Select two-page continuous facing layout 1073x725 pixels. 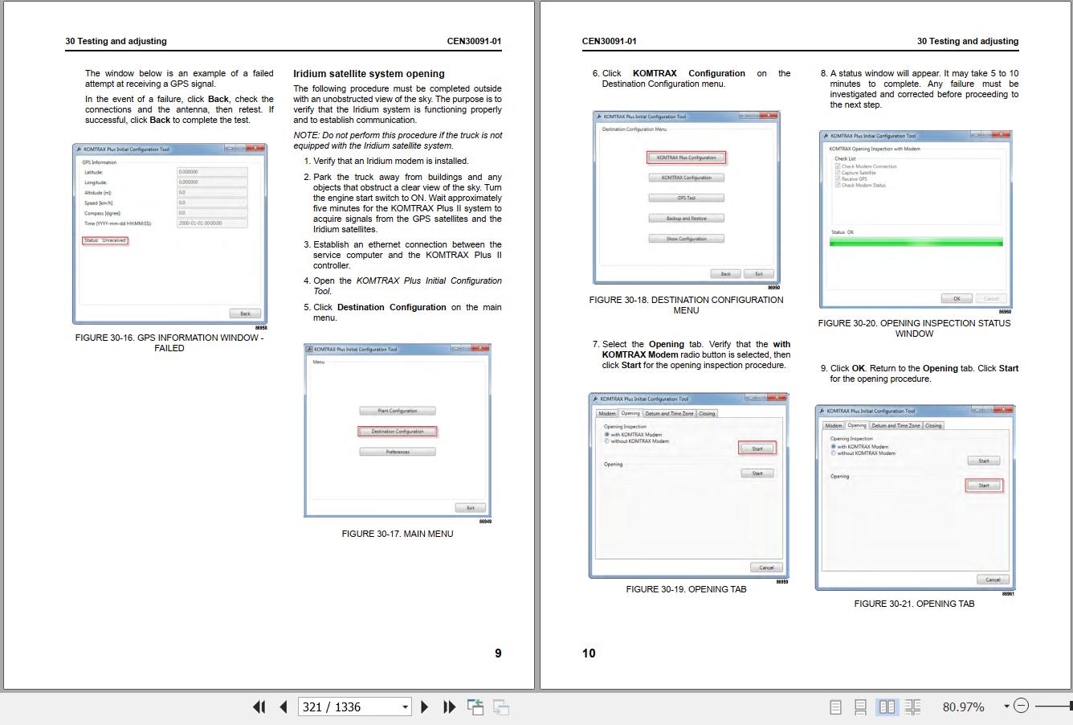click(913, 707)
